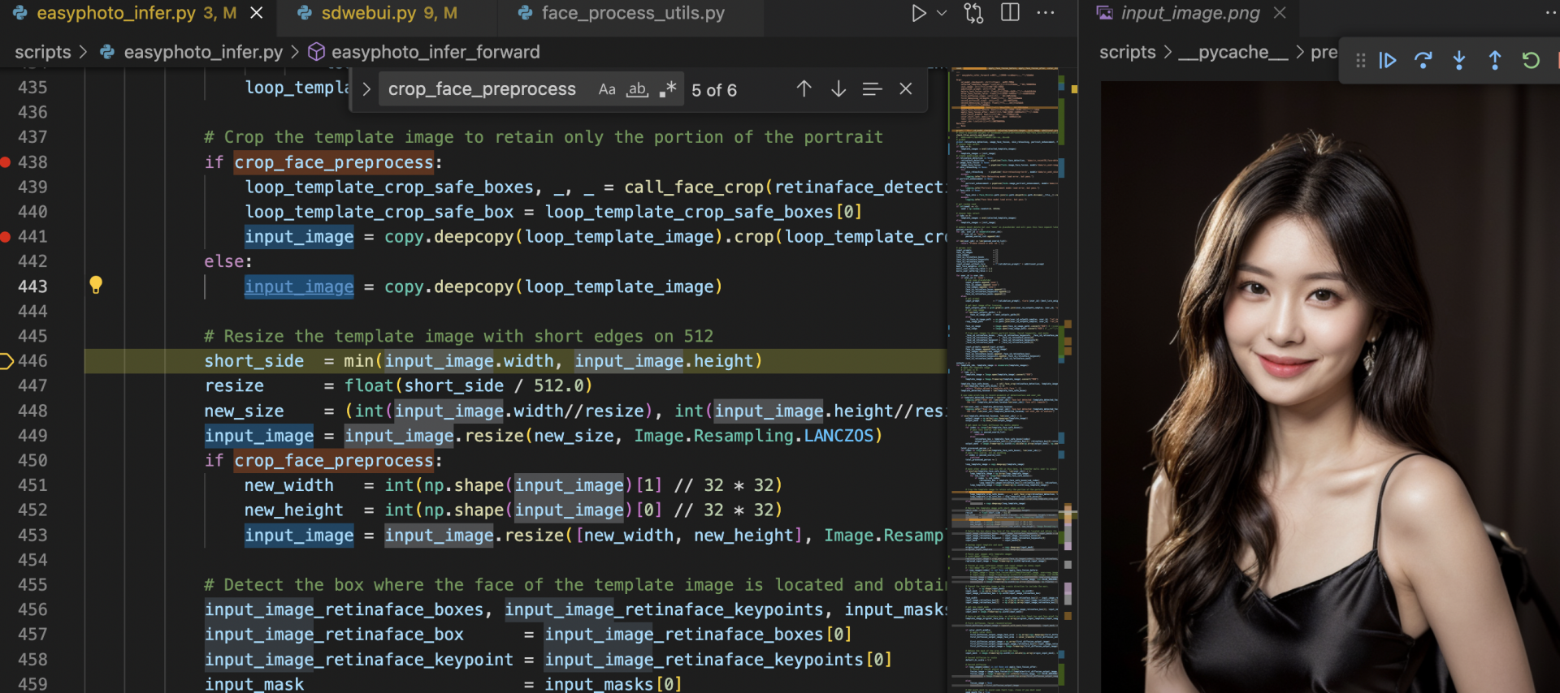Step over in debugger
The width and height of the screenshot is (1560, 693).
click(x=1423, y=60)
